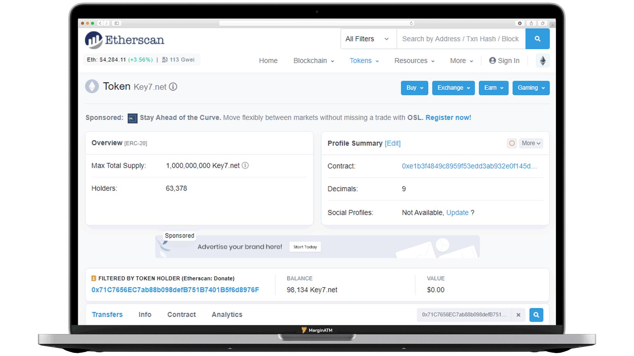
Task: Click the browser back arrow
Action: [100, 23]
